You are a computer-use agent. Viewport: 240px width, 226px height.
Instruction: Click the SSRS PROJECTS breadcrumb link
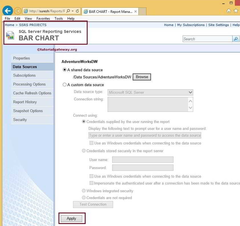pyautogui.click(x=33, y=25)
